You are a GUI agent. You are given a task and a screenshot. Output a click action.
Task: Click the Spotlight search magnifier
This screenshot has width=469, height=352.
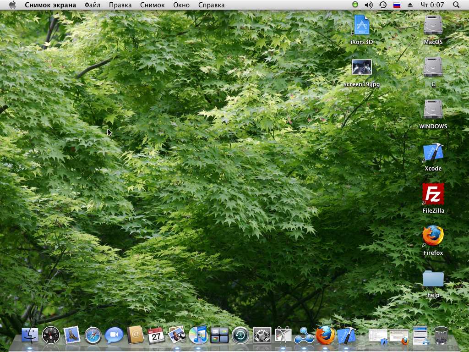coord(456,5)
